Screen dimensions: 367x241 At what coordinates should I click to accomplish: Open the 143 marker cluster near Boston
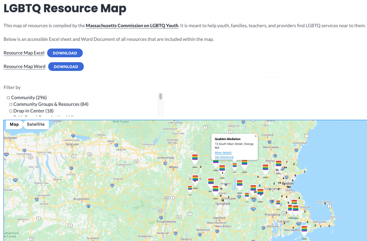(x=288, y=187)
